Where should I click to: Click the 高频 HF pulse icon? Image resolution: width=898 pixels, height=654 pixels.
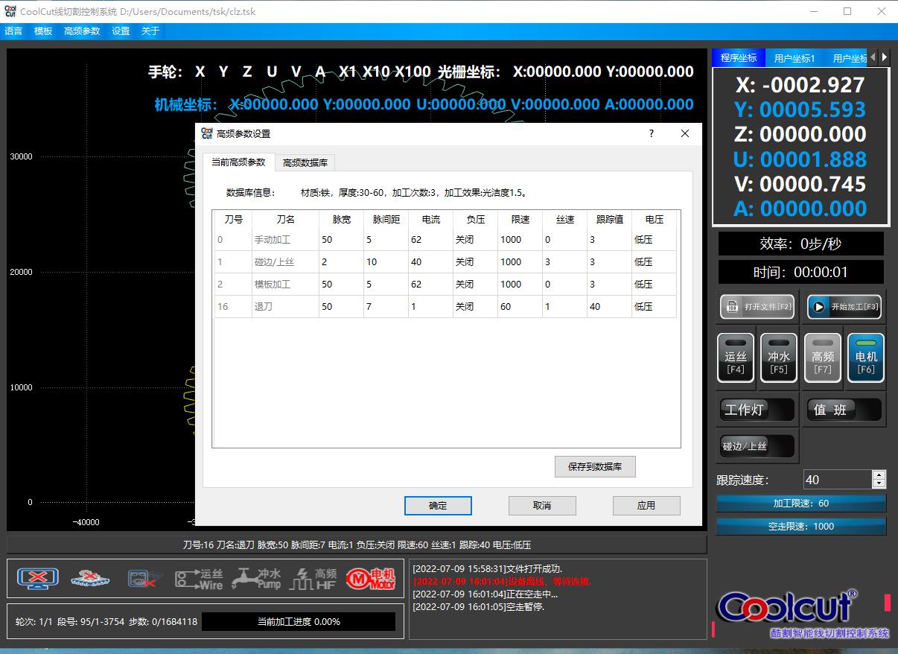point(313,579)
